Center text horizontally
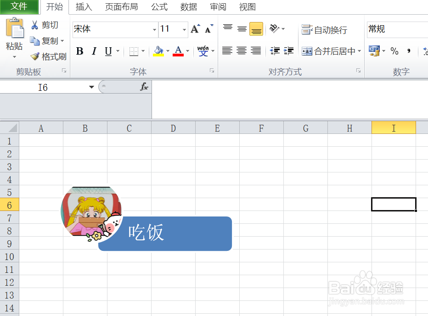 click(x=242, y=51)
